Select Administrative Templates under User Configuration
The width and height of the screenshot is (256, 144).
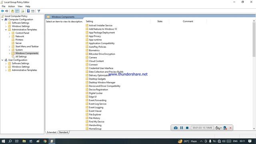pos(24,70)
